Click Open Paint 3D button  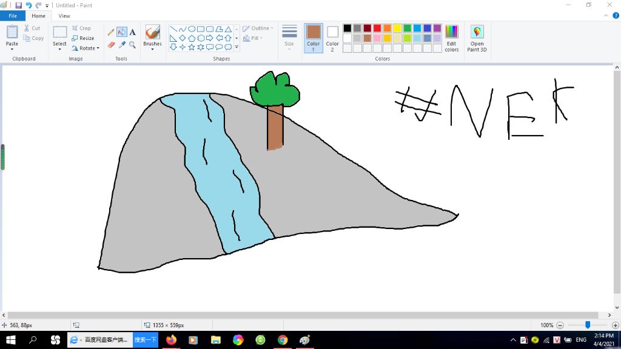pyautogui.click(x=477, y=38)
